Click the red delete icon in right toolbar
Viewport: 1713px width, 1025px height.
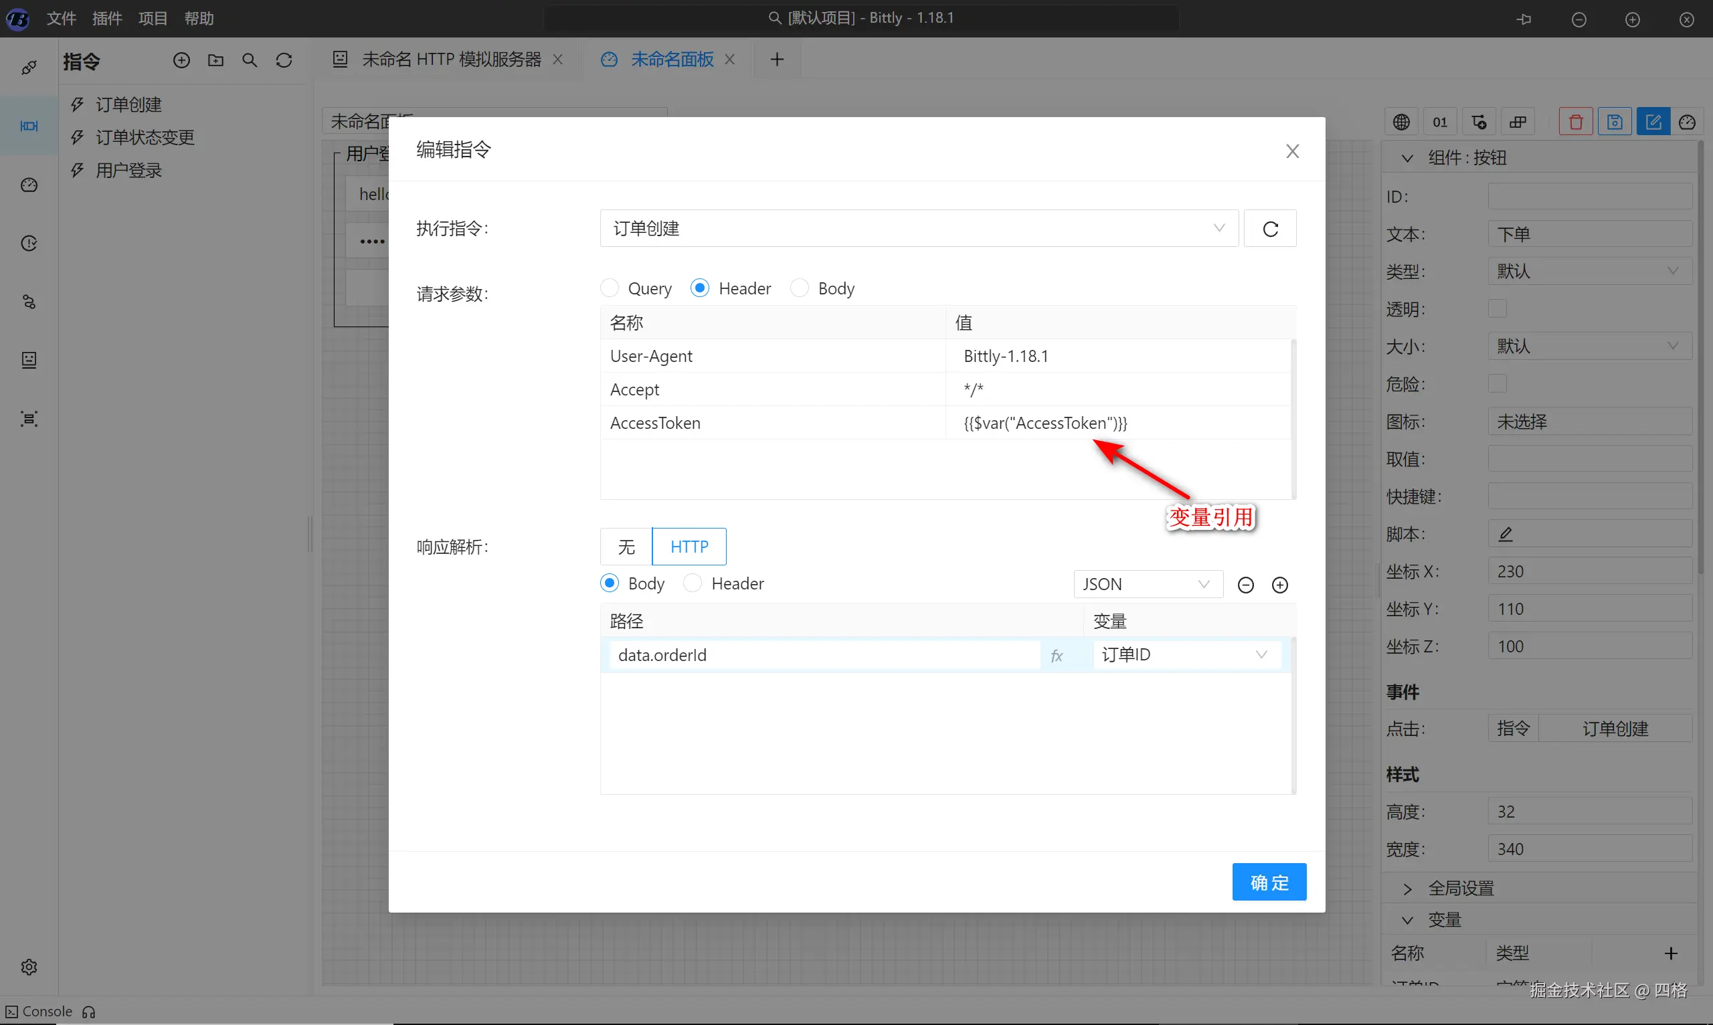click(x=1576, y=122)
